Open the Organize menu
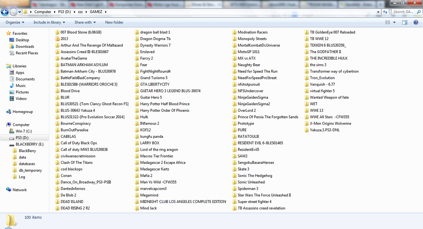 15,23
